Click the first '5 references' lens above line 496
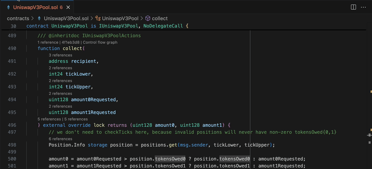 pyautogui.click(x=49, y=119)
